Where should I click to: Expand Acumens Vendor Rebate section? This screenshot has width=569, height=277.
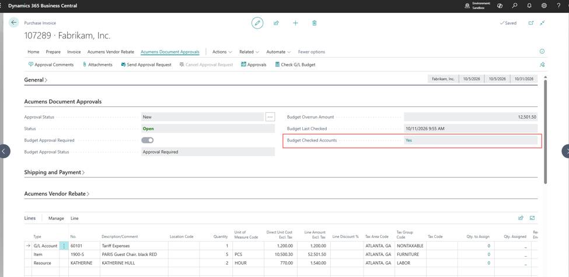coord(57,194)
